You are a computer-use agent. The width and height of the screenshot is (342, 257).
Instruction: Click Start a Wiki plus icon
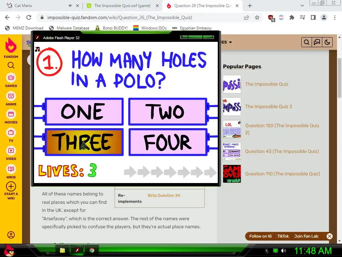pyautogui.click(x=11, y=186)
